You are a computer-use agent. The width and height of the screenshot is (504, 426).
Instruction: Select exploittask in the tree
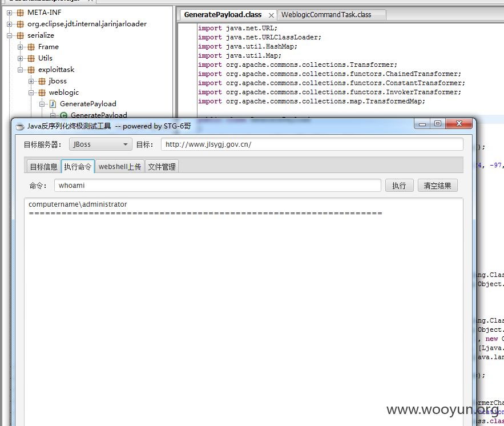point(57,70)
